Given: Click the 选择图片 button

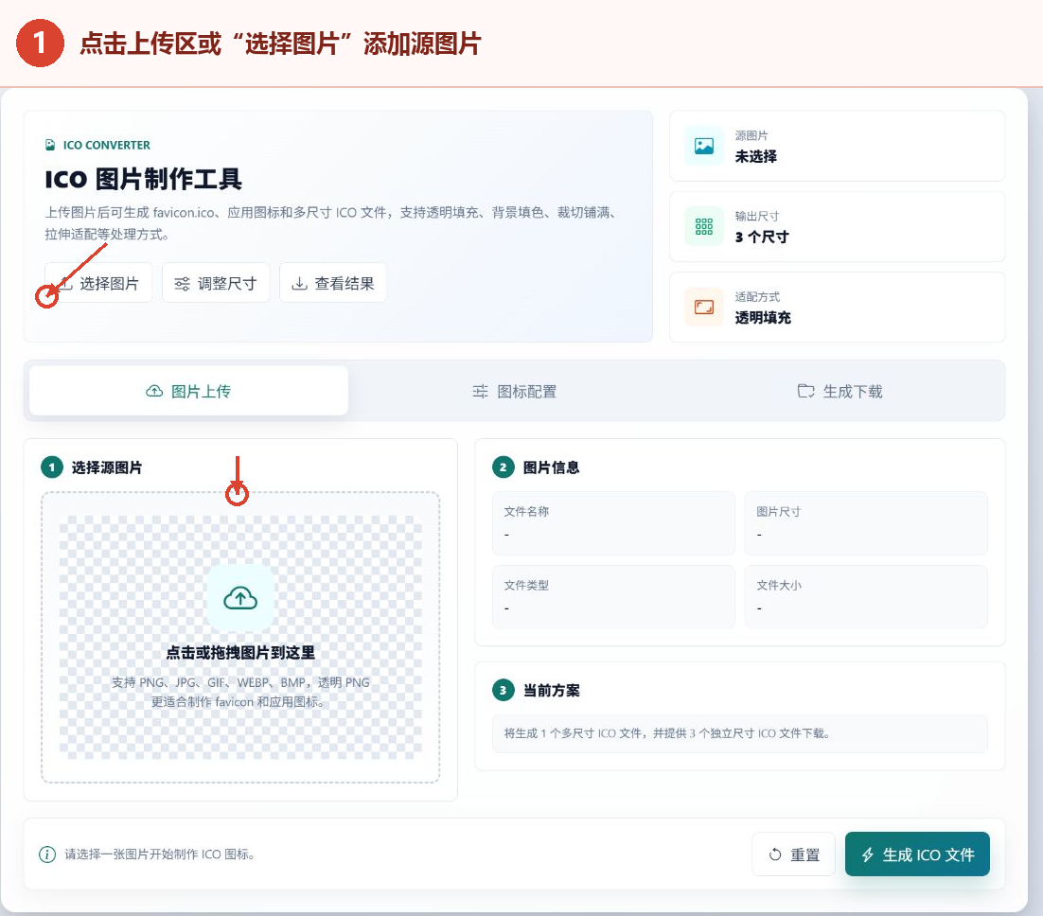Looking at the screenshot, I should click(98, 283).
